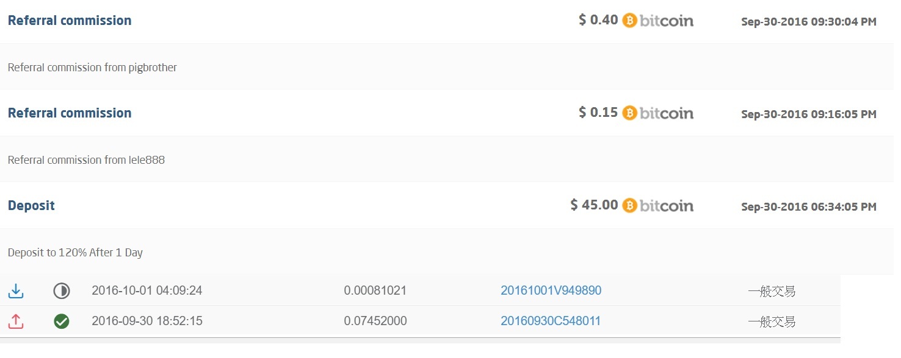Select the first Referral commission heading

pos(70,21)
